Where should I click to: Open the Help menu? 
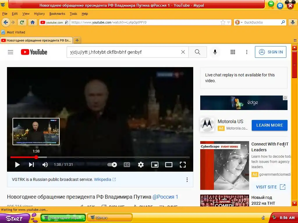point(85,14)
